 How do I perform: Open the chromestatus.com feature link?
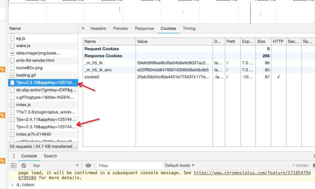pos(252,173)
